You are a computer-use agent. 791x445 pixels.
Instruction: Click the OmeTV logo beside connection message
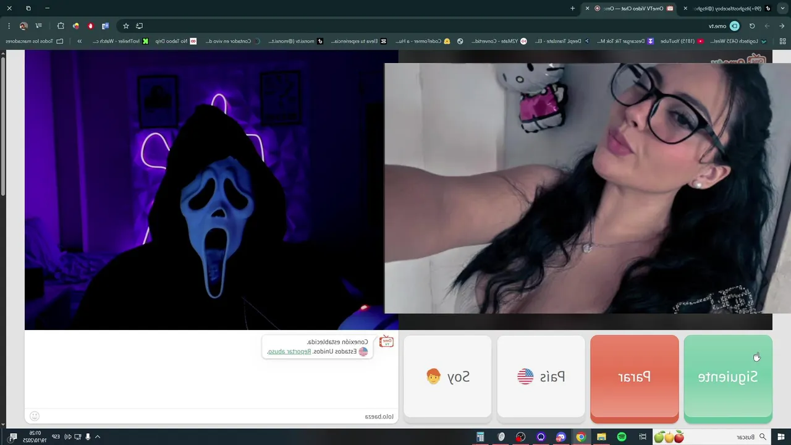(386, 342)
